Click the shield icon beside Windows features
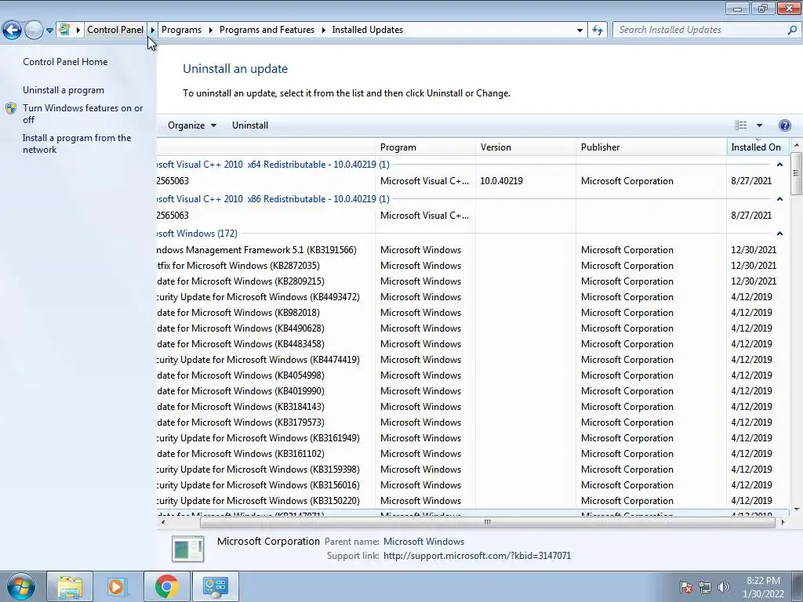Screen dimensions: 803x602 click(x=11, y=108)
